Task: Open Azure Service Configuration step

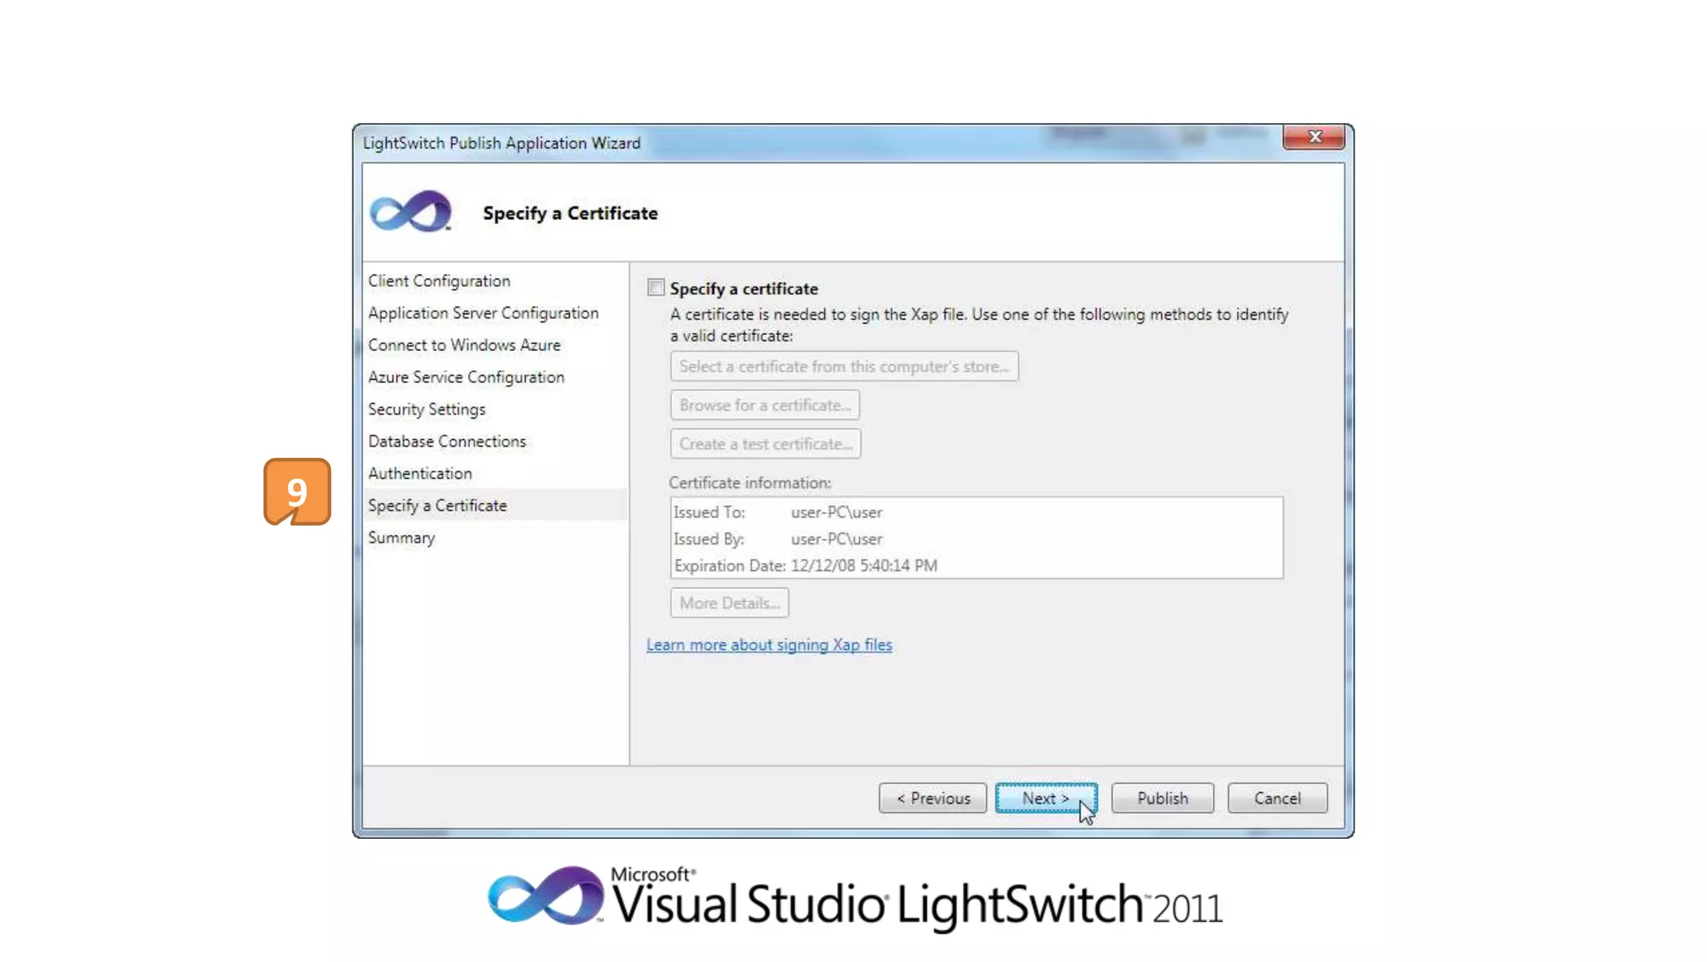Action: tap(465, 377)
